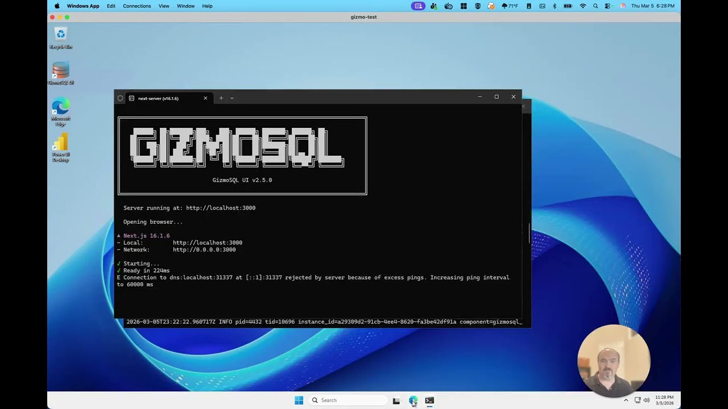Screen dimensions: 728x409
Task: Click the Network http://0.0.0.0:3000 address
Action: coord(204,249)
